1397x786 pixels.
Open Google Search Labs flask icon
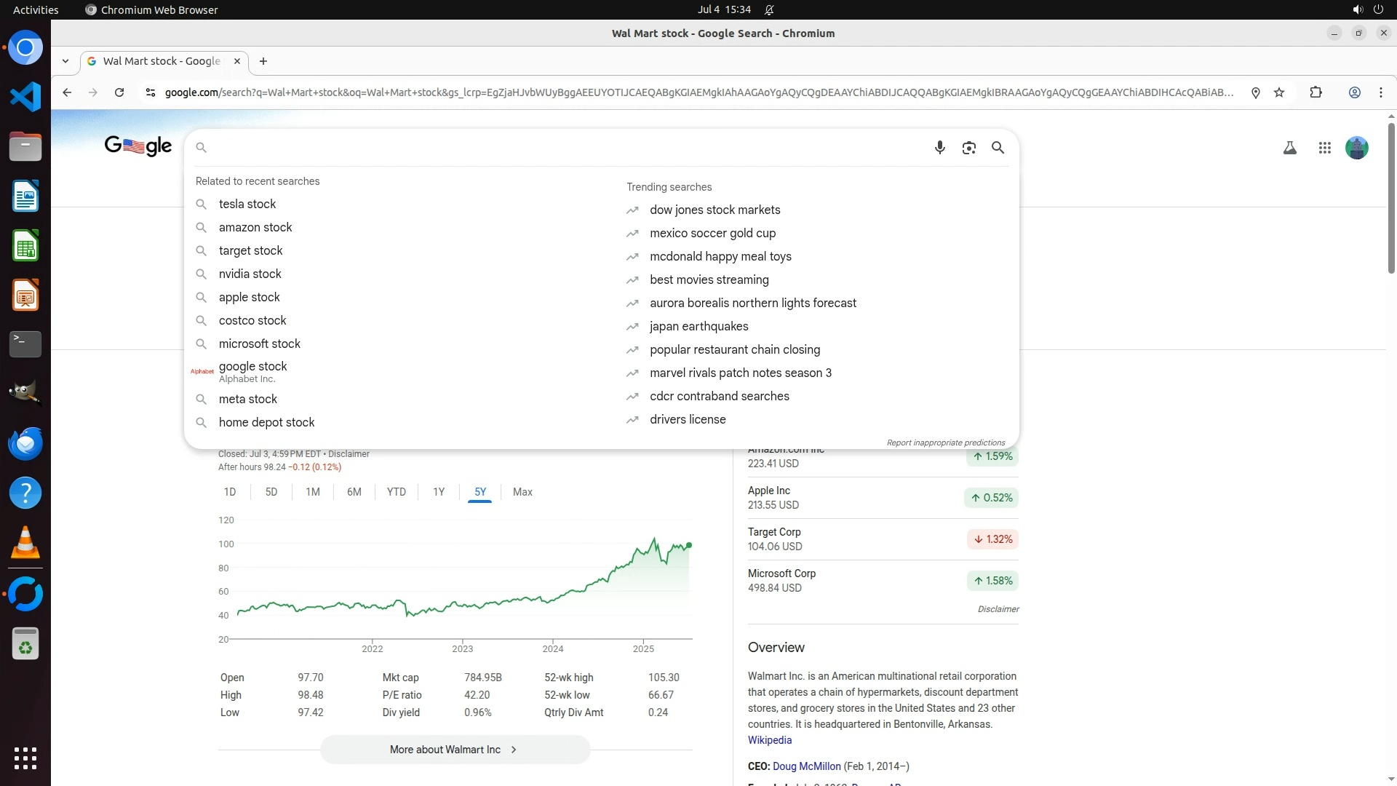click(1289, 148)
